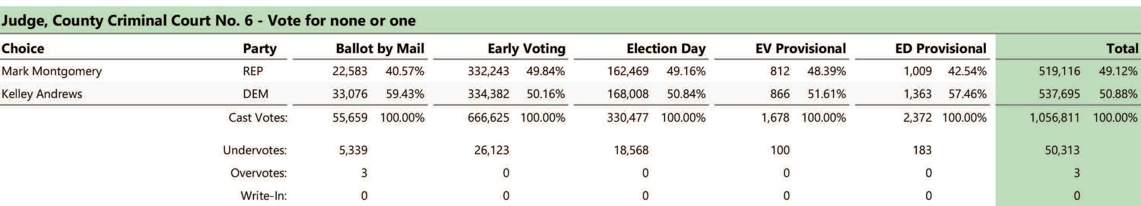Select the Ballot by Mail column header
This screenshot has height=206, width=1141.
(x=380, y=49)
